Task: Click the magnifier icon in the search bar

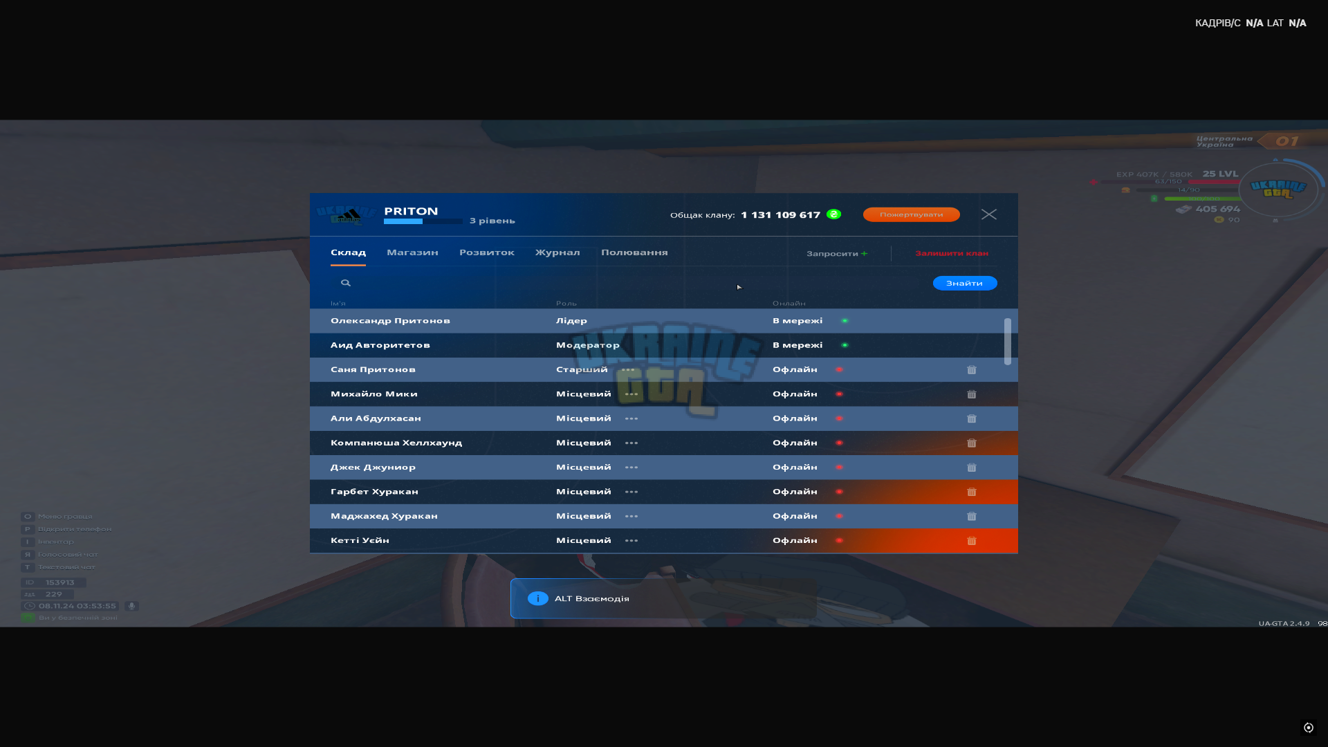Action: (x=346, y=283)
